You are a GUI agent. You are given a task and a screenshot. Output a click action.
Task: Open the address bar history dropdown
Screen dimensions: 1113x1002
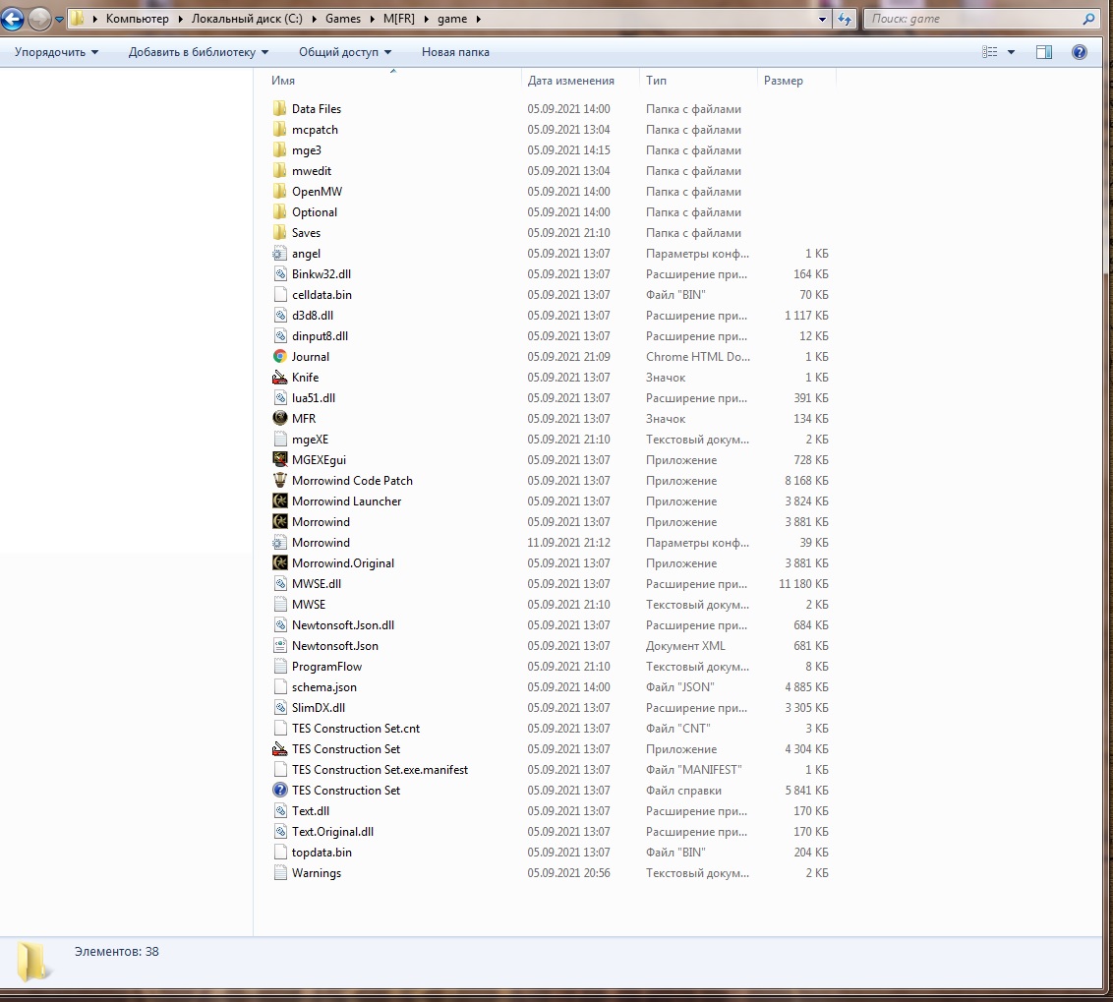coord(822,19)
